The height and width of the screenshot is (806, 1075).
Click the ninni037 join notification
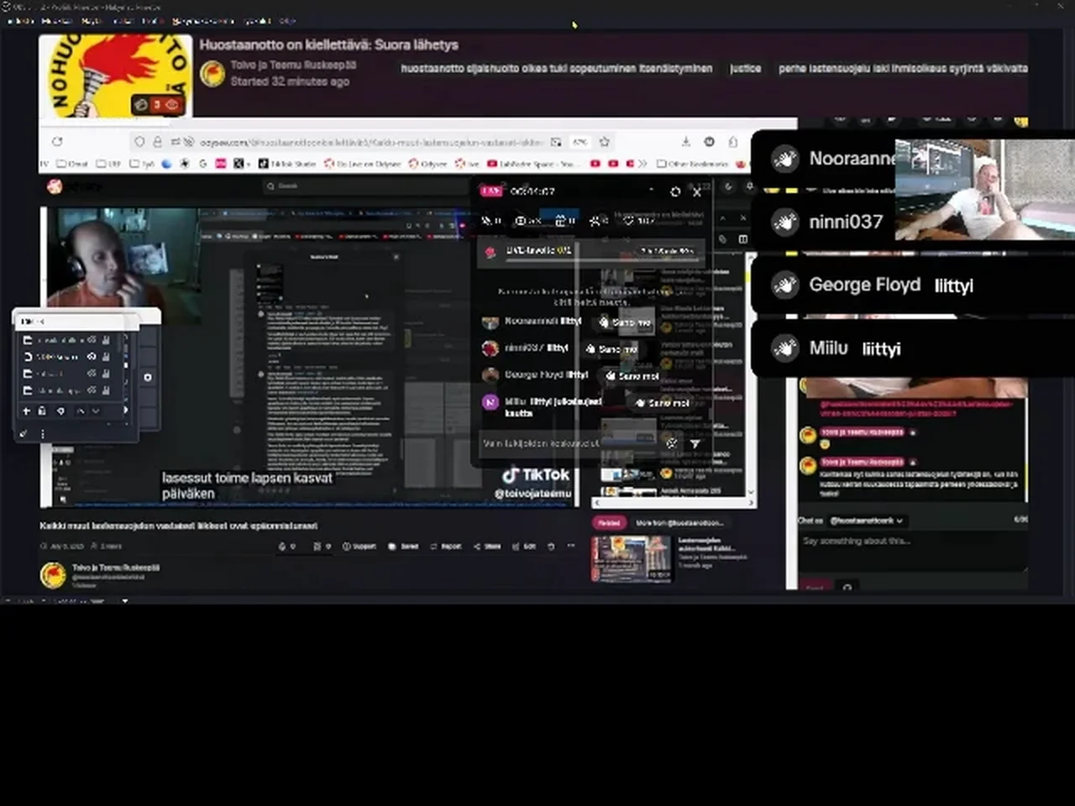pyautogui.click(x=823, y=222)
